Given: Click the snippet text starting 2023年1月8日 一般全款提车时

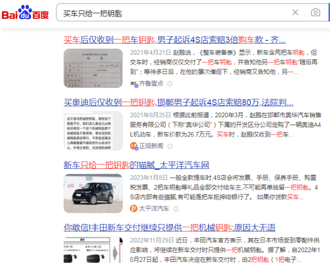Looking at the screenshot, I should [x=224, y=187].
